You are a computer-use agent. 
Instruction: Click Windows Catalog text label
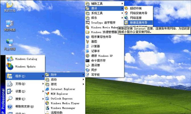pos(26,59)
